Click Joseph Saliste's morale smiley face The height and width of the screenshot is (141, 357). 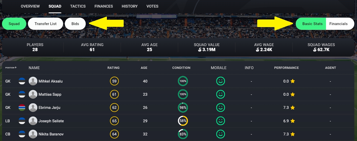(x=220, y=121)
